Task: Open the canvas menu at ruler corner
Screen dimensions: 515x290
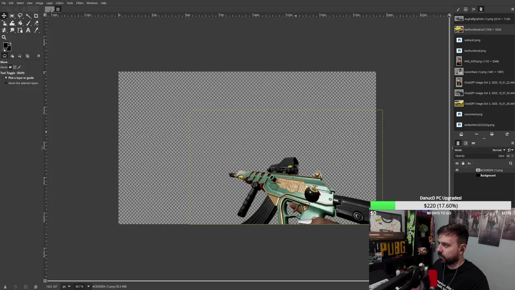Action: (x=45, y=15)
